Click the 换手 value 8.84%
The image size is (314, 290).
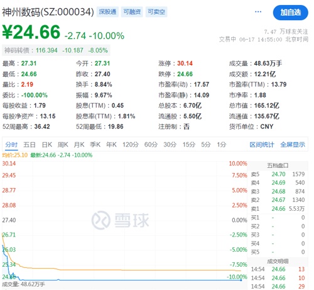point(104,84)
